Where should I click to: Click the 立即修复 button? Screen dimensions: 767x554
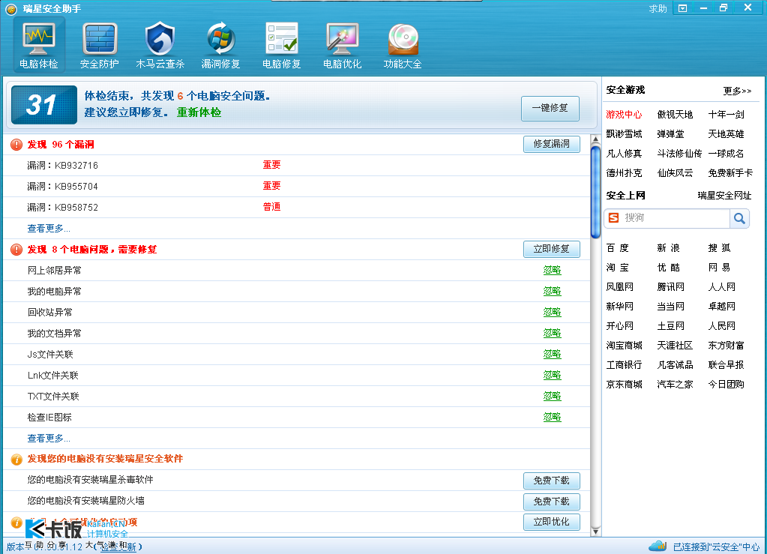(551, 250)
